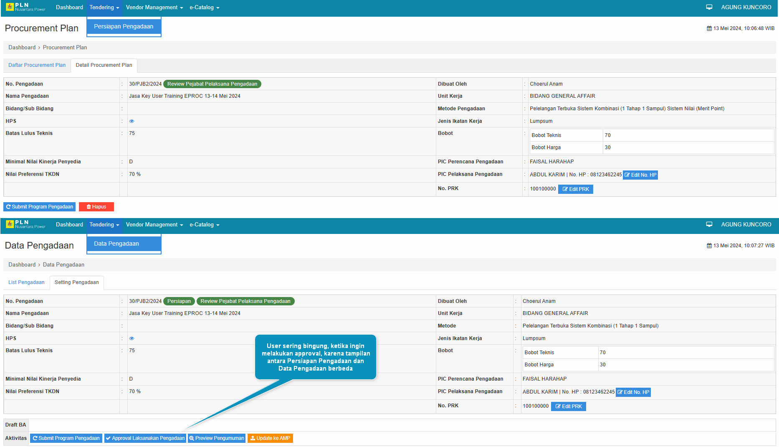Click the monitor icon in second navbar

pyautogui.click(x=709, y=224)
